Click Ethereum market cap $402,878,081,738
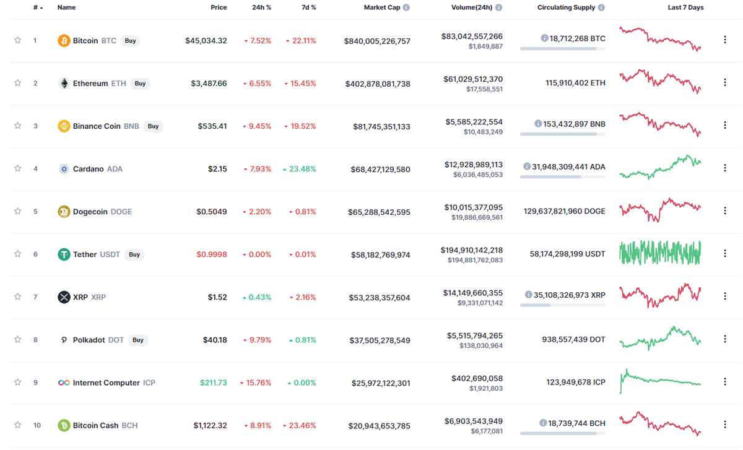The width and height of the screenshot is (743, 450). click(x=378, y=84)
